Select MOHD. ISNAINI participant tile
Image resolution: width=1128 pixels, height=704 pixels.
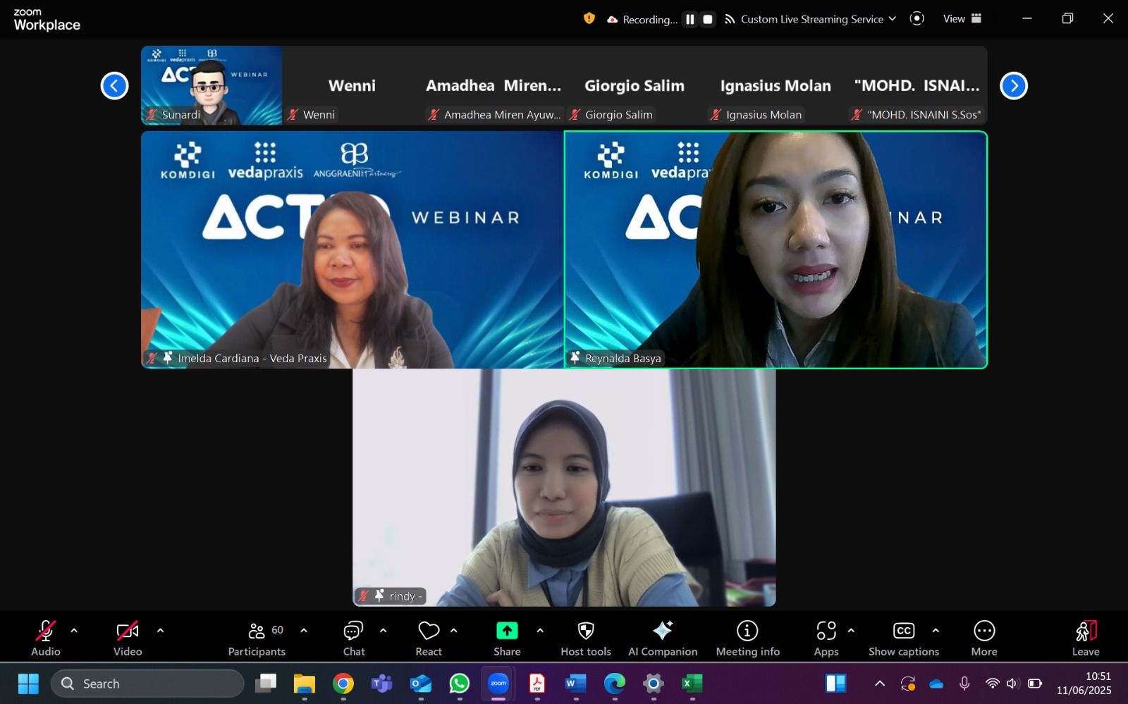(916, 85)
